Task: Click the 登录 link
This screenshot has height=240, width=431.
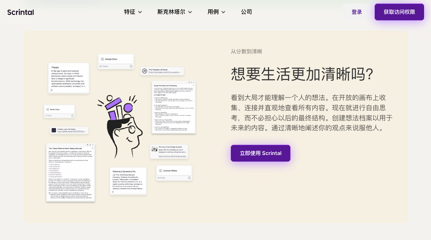Action: tap(357, 12)
